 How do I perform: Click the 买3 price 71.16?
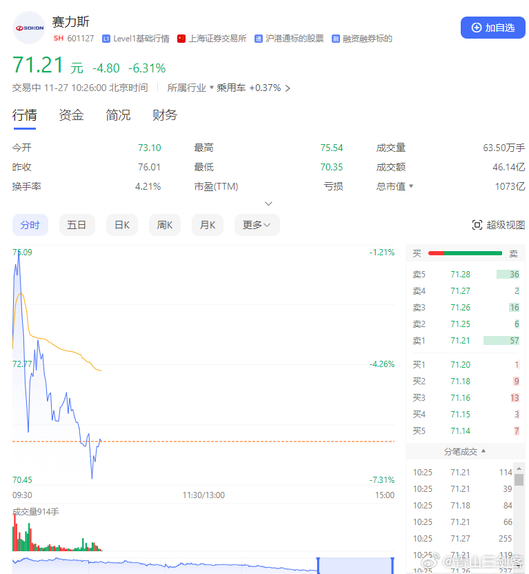coord(460,398)
